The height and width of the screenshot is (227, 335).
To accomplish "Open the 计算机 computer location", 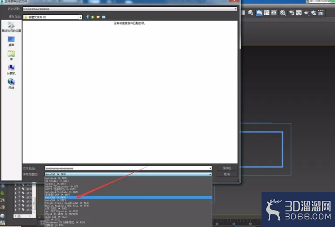I will (x=11, y=70).
